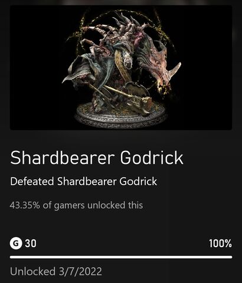Click the left end of progress bar
The height and width of the screenshot is (283, 242).
[x=12, y=257]
